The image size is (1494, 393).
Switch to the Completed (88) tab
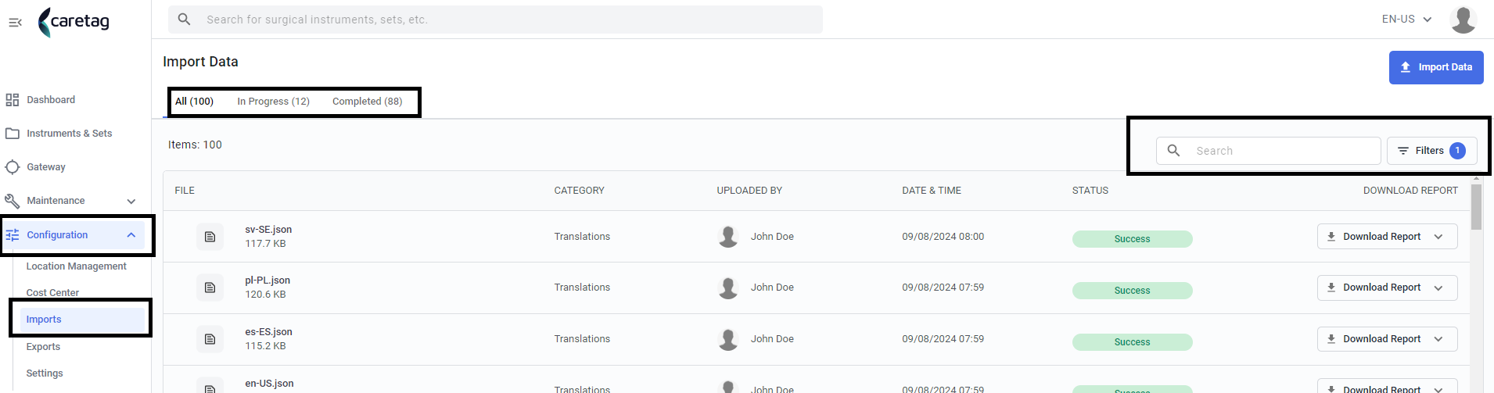click(367, 102)
